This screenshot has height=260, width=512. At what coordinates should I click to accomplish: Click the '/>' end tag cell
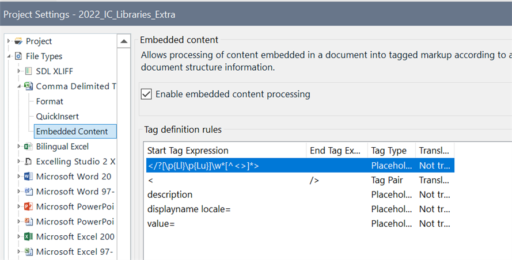coord(314,180)
